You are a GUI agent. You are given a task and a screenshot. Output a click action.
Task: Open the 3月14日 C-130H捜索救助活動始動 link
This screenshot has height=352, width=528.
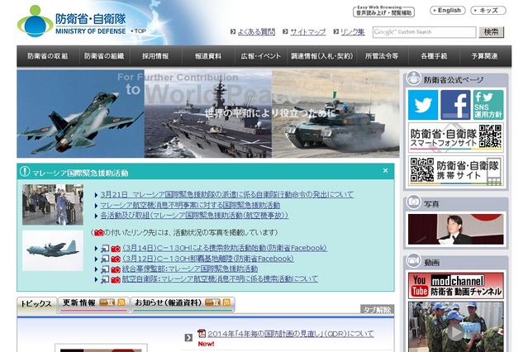[225, 249]
